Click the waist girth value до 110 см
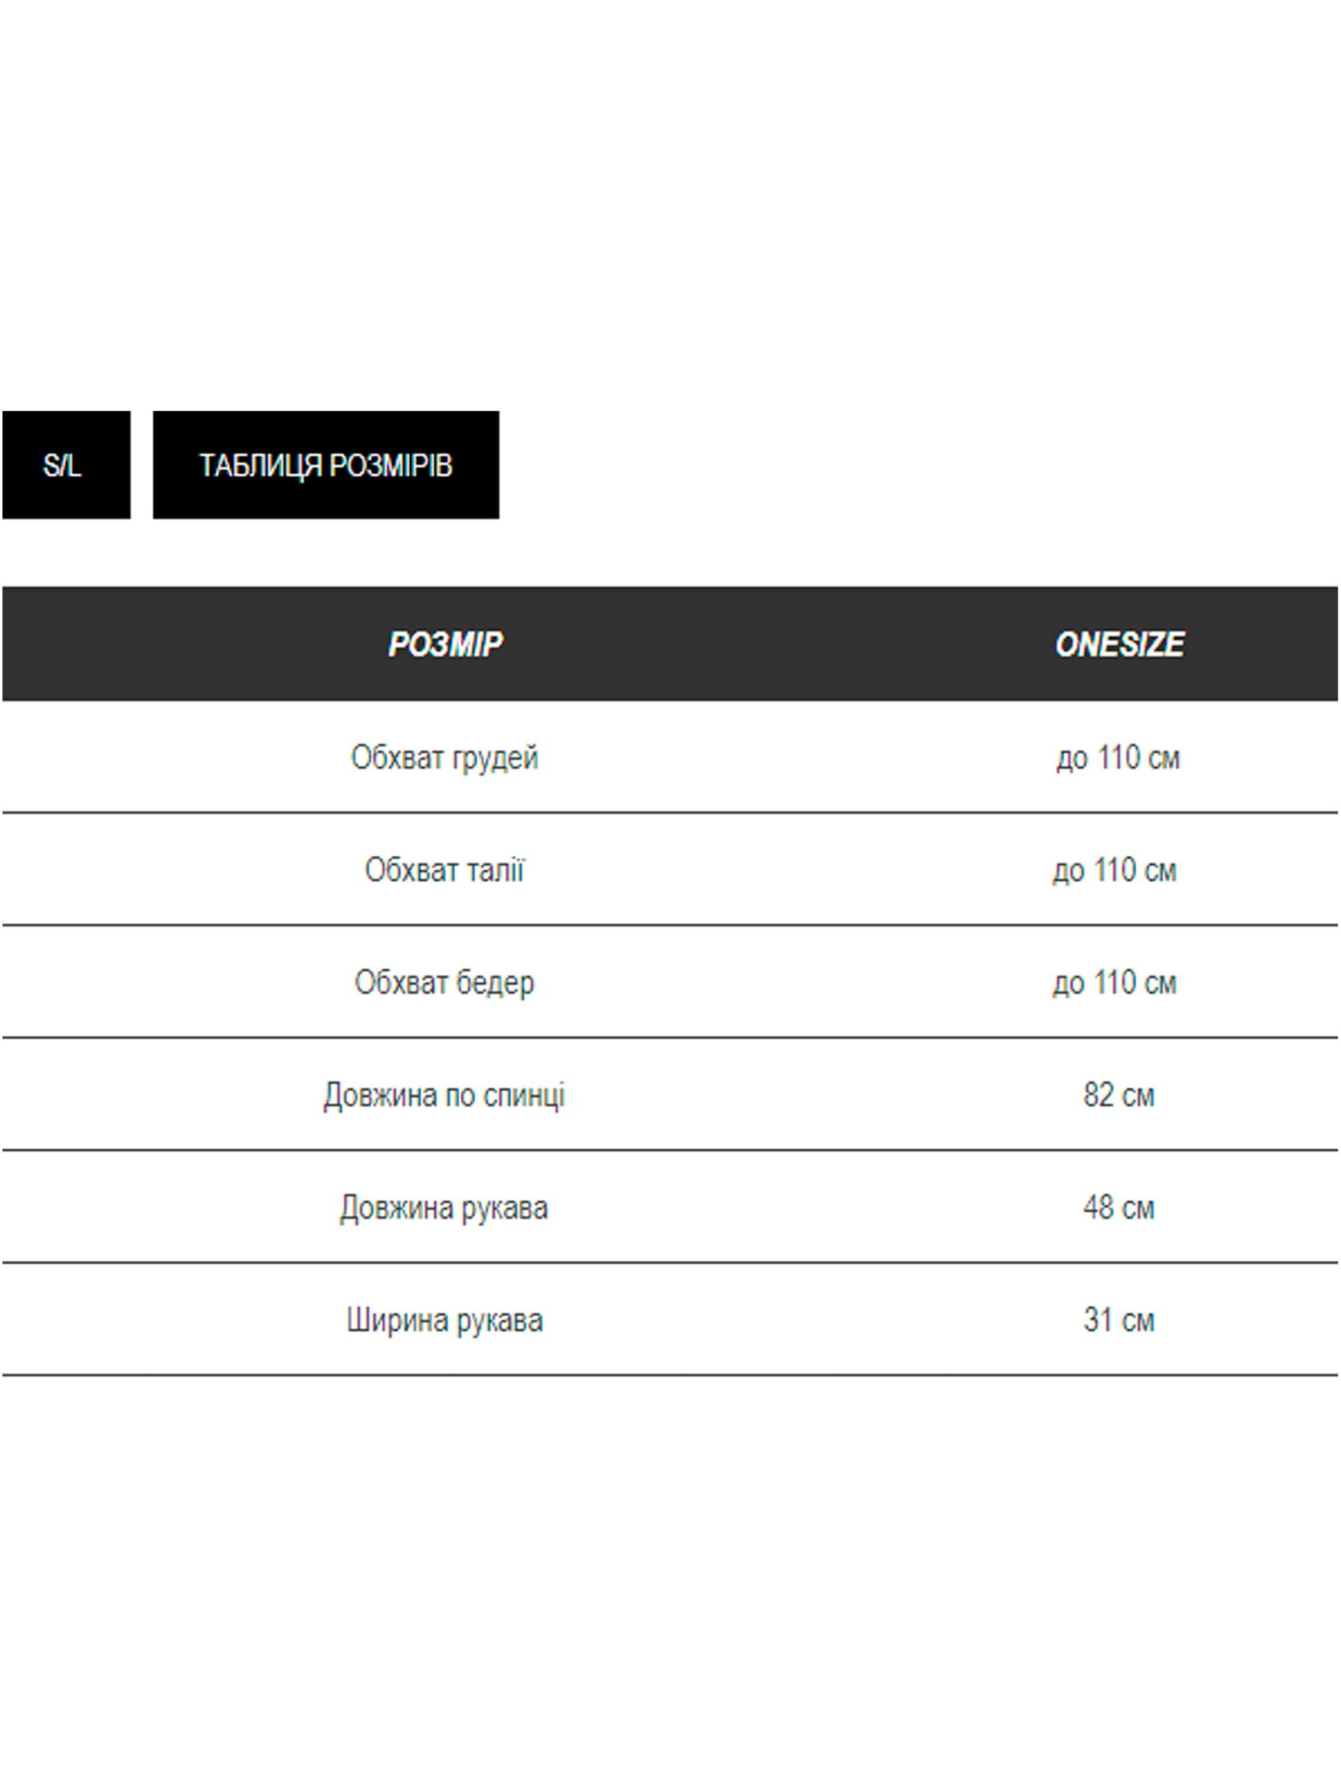 point(1114,870)
